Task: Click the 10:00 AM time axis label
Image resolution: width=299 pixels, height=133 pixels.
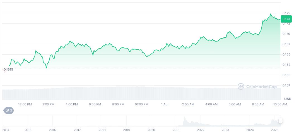Action: click(280, 104)
